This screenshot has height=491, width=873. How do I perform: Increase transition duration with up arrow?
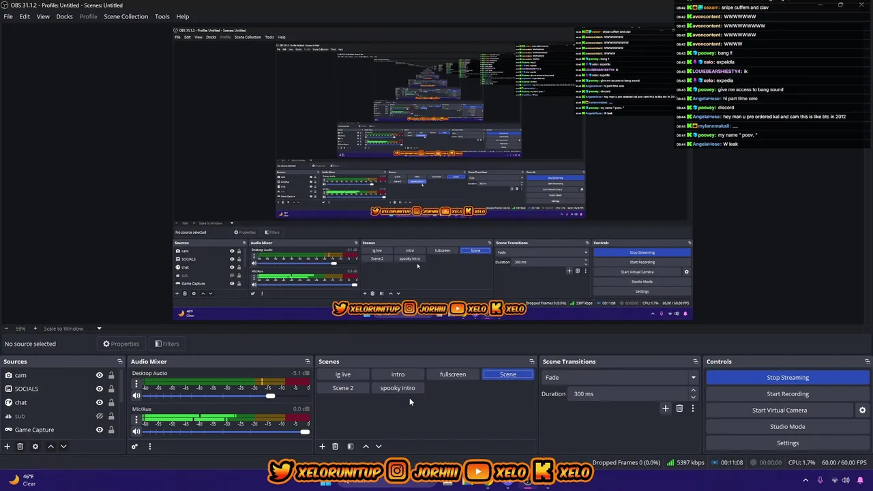pos(694,391)
